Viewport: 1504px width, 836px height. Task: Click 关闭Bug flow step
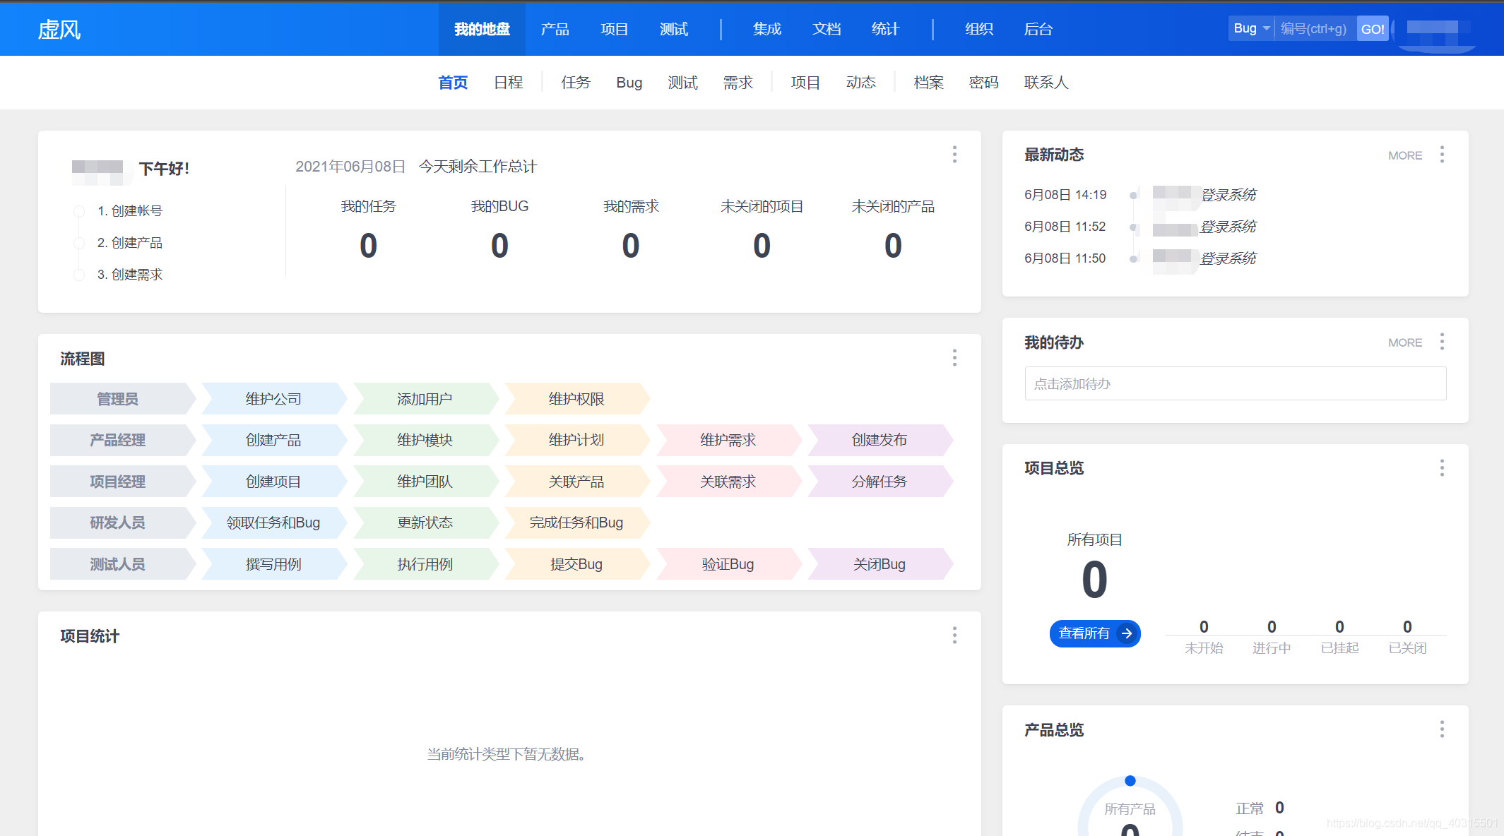click(880, 564)
